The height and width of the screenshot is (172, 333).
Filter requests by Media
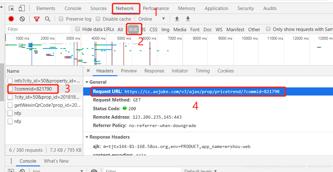pos(180,29)
